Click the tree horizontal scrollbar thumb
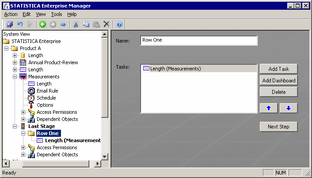Screen dimensions: 312x178 pyautogui.click(x=56, y=164)
